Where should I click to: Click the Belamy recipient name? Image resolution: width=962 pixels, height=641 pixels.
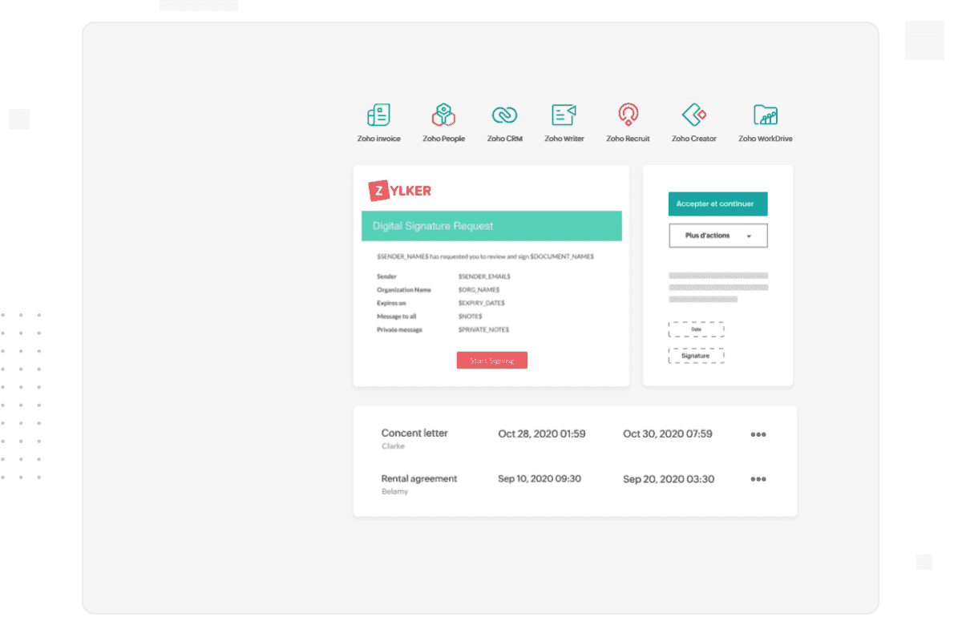click(394, 491)
